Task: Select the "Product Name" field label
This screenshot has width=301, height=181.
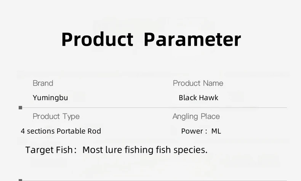Action: 198,83
